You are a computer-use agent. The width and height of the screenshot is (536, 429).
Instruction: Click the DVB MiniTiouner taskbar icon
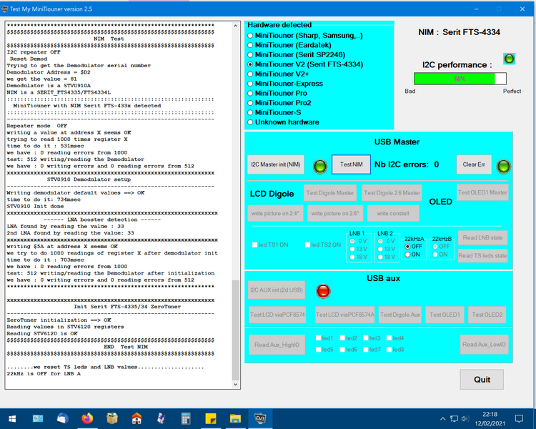260,418
